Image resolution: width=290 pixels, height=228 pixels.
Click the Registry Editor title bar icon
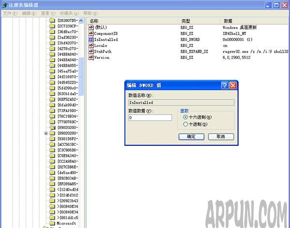tap(4, 5)
